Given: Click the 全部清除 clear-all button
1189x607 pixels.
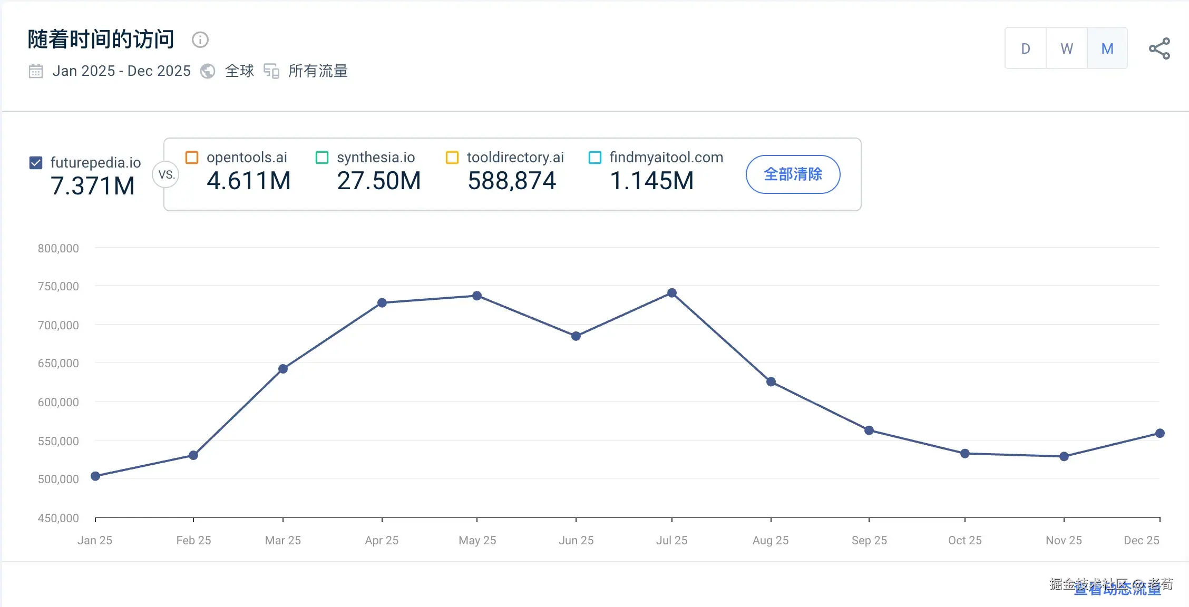Looking at the screenshot, I should click(x=793, y=174).
